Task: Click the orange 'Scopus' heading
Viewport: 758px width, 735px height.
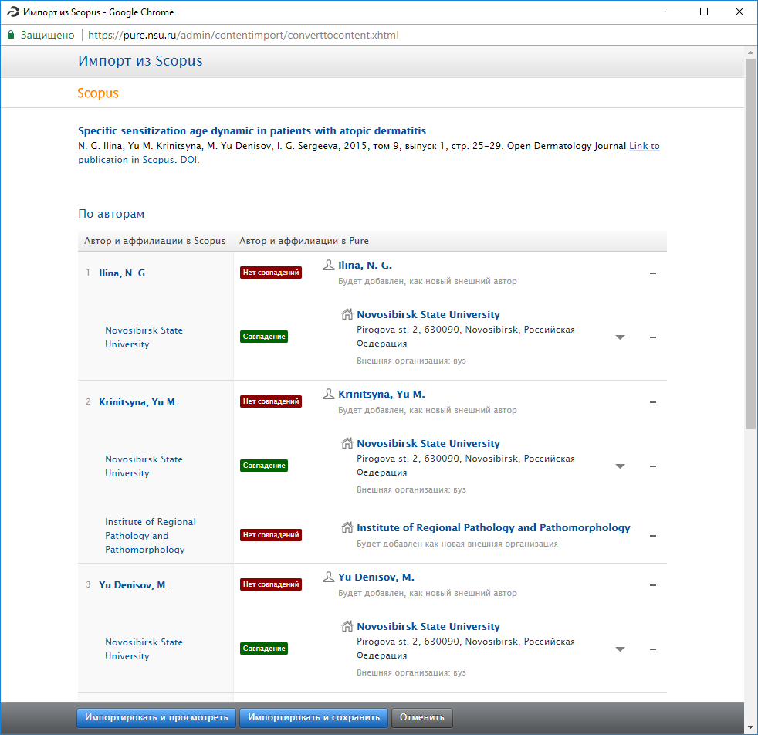Action: coord(98,93)
